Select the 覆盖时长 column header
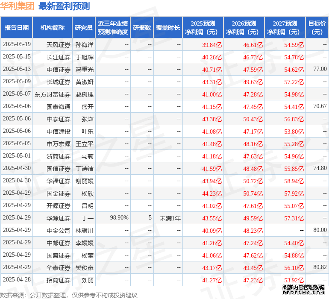Image resolution: width=329 pixels, height=299 pixels. [168, 27]
